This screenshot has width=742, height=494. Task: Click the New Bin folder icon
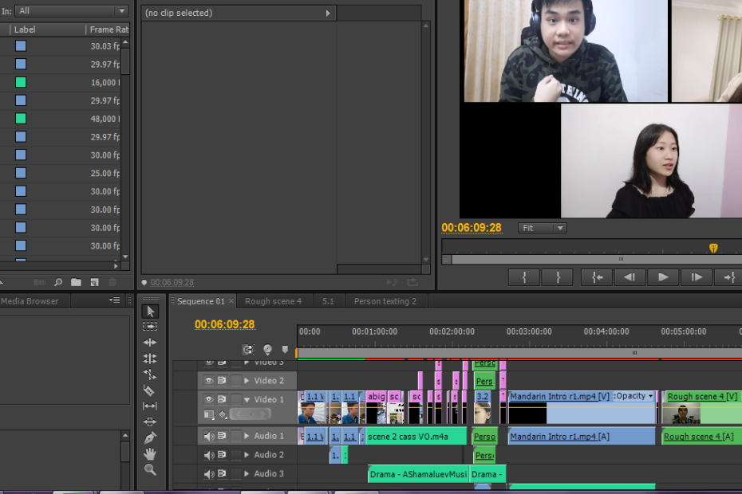(x=76, y=282)
